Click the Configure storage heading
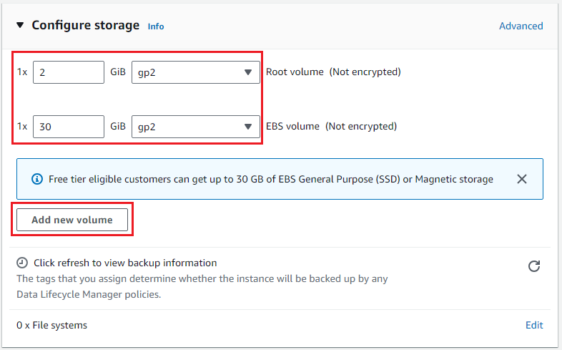The height and width of the screenshot is (350, 562). pyautogui.click(x=86, y=26)
